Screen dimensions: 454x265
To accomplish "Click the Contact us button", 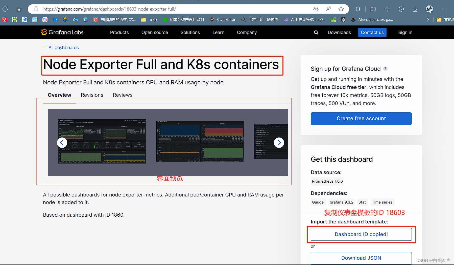I will click(x=372, y=32).
